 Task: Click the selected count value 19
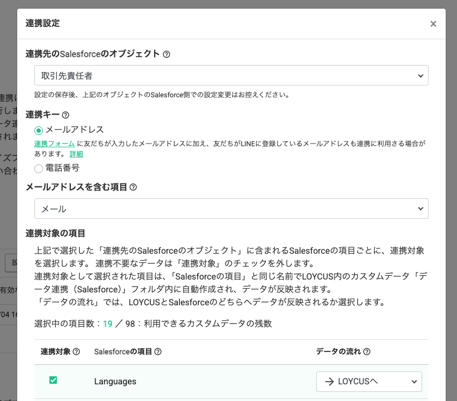pyautogui.click(x=107, y=324)
